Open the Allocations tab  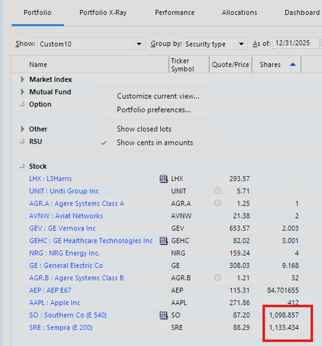pyautogui.click(x=239, y=13)
